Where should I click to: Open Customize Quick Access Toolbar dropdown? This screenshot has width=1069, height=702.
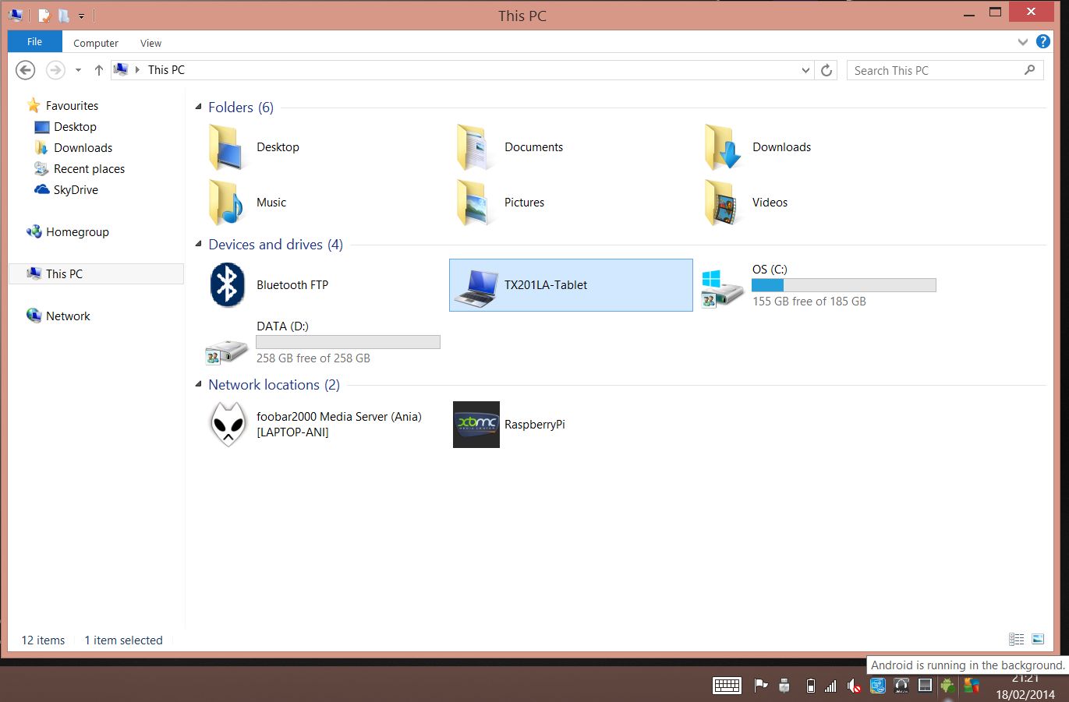tap(81, 16)
